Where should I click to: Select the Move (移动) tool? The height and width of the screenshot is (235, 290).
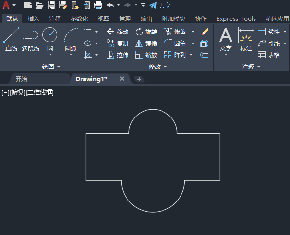(x=117, y=32)
